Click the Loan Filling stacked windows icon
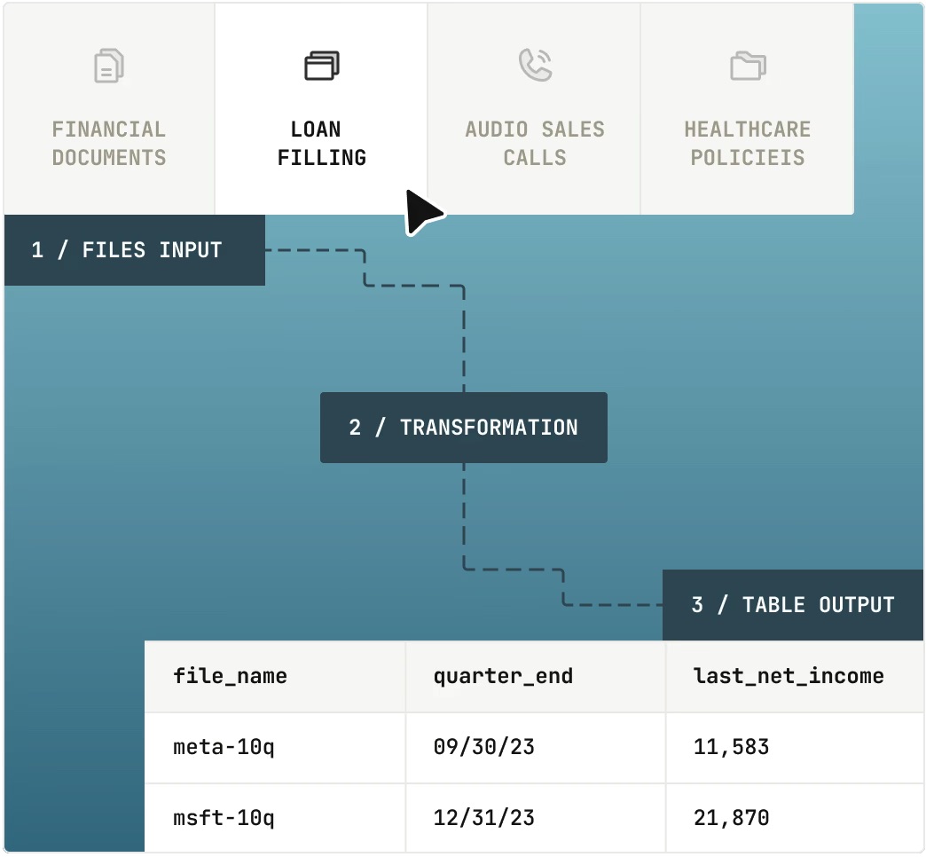The width and height of the screenshot is (926, 857). [x=322, y=66]
